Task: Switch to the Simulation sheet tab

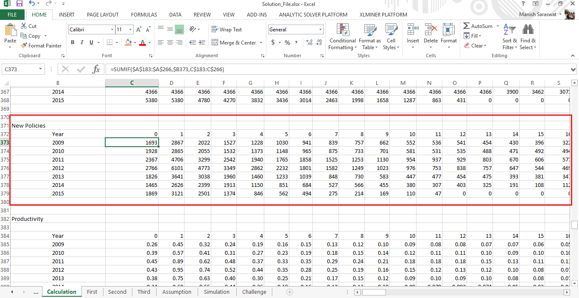Action: point(216,292)
